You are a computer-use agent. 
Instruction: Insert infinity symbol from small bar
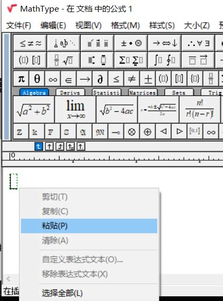pos(53,79)
